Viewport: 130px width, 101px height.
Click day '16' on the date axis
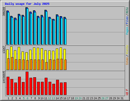(x=65, y=98)
